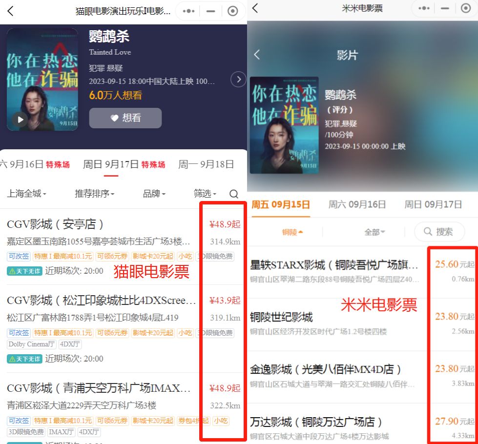Open the 推荐排序 sorting dropdown

point(94,194)
